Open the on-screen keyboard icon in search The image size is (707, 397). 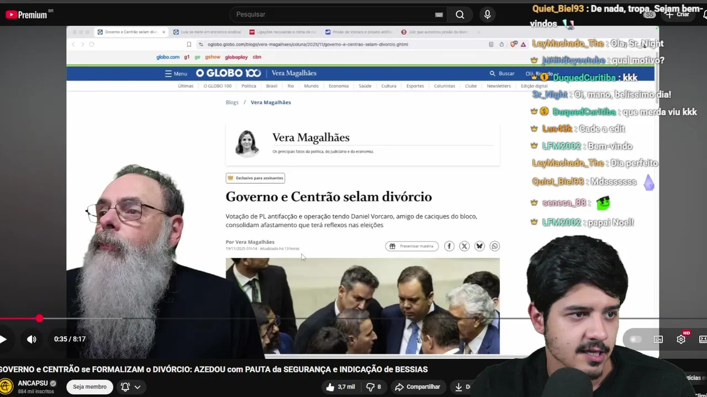click(439, 15)
